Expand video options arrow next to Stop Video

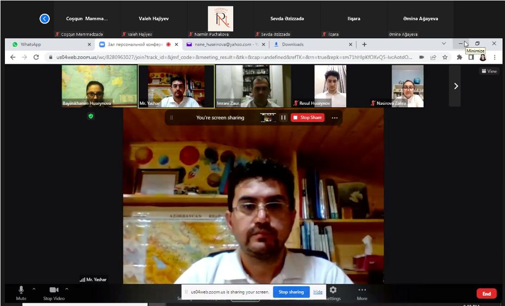[67, 289]
